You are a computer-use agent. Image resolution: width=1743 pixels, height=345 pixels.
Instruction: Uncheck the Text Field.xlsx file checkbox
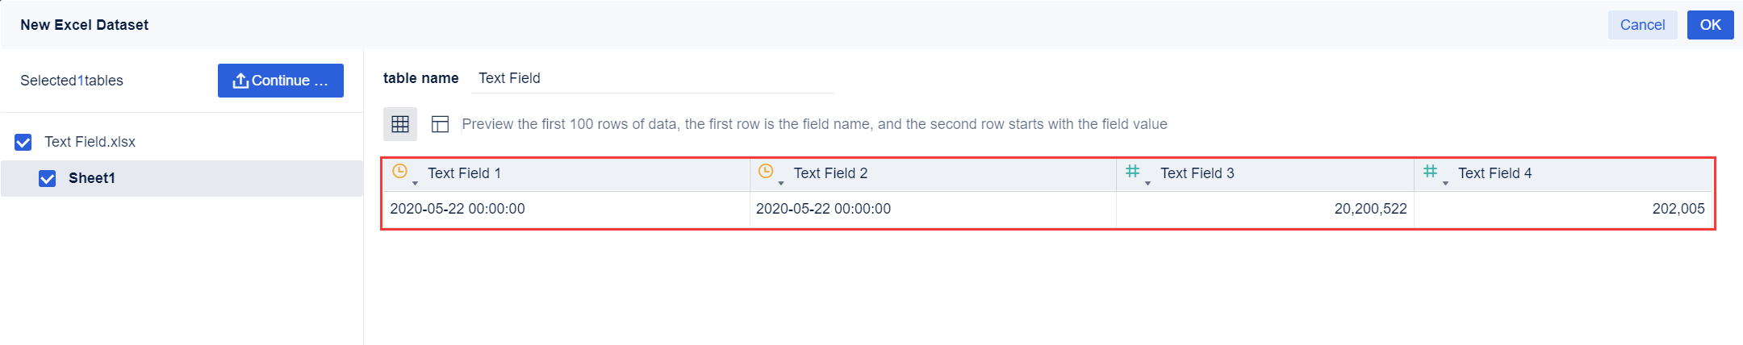23,143
